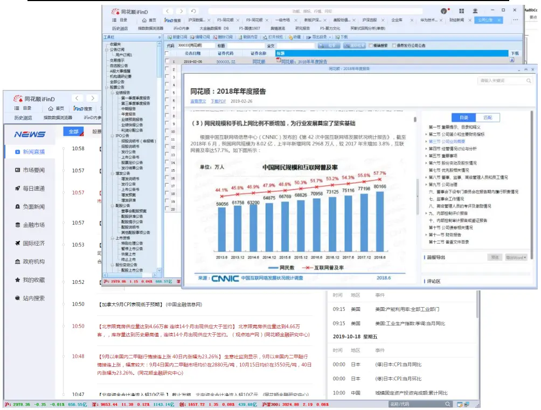Click the 编辑订阅 toolbar icon
The width and height of the screenshot is (541, 410).
(x=192, y=37)
